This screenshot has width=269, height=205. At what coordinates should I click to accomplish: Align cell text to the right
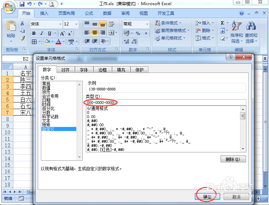[x=103, y=33]
